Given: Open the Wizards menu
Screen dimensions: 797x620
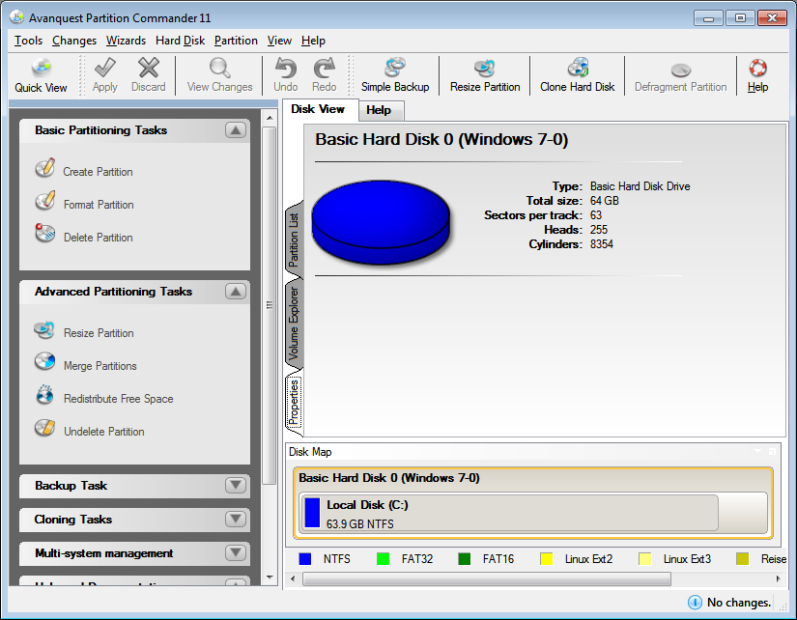Looking at the screenshot, I should [126, 41].
